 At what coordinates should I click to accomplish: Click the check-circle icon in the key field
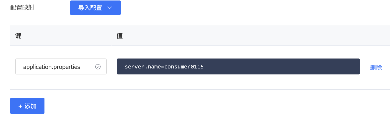click(x=98, y=67)
